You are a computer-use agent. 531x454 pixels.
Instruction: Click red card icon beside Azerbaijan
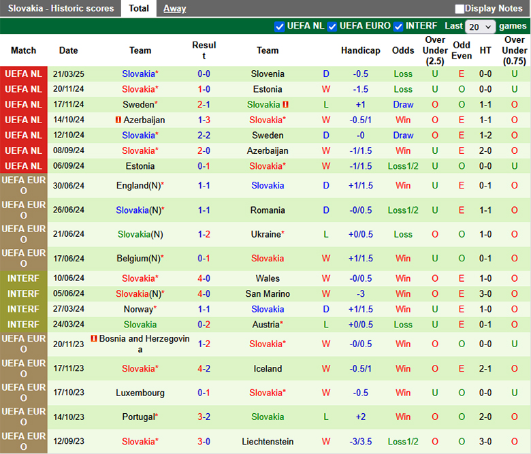click(118, 120)
